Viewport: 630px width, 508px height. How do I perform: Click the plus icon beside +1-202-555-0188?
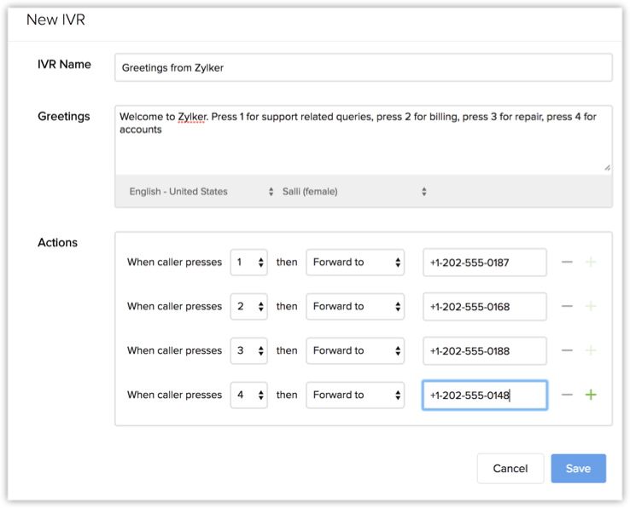click(591, 351)
